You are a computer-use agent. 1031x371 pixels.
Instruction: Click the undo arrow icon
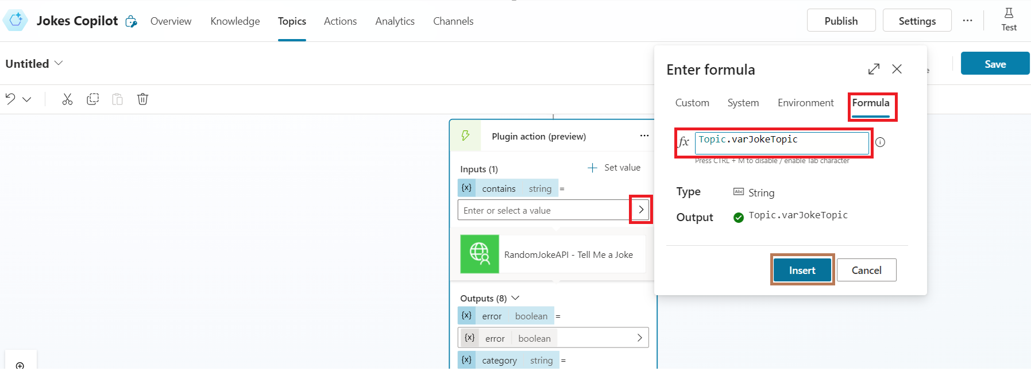[10, 99]
